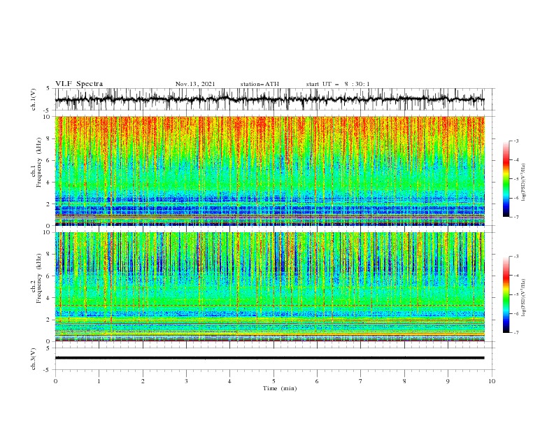Click inside the ch.1 spectrogram panel
The height and width of the screenshot is (428, 554).
click(x=269, y=171)
